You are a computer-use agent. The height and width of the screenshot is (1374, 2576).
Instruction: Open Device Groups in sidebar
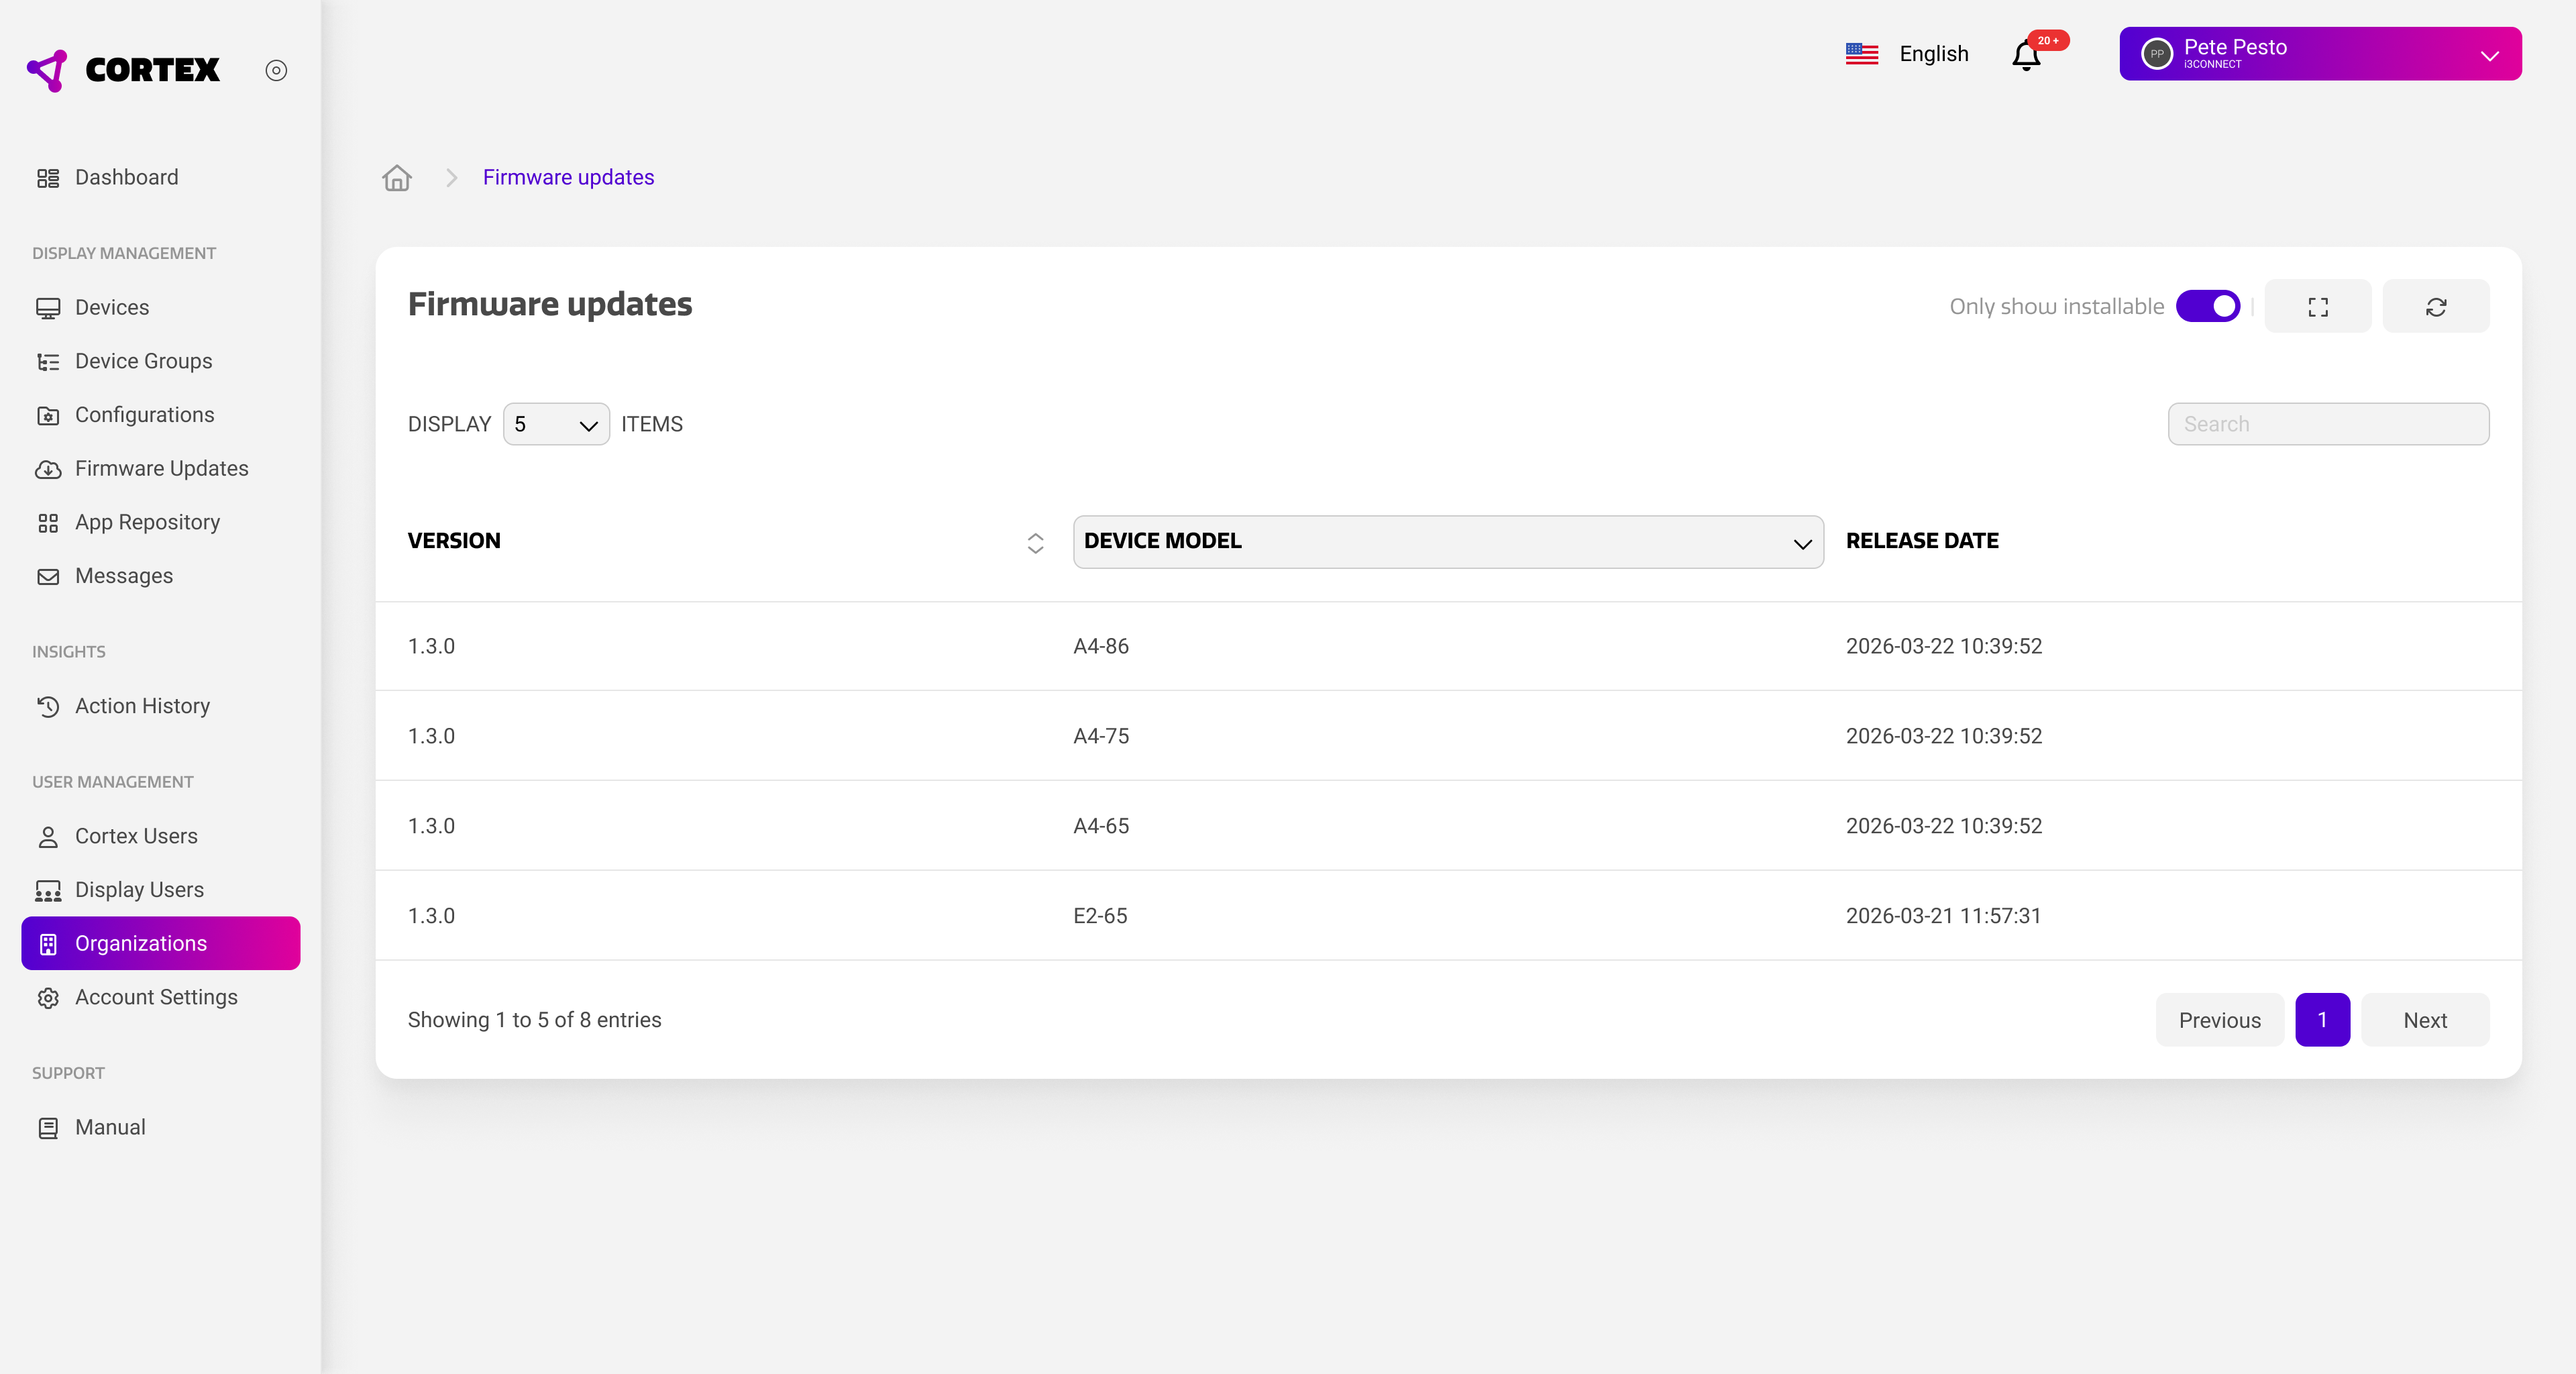(x=143, y=361)
